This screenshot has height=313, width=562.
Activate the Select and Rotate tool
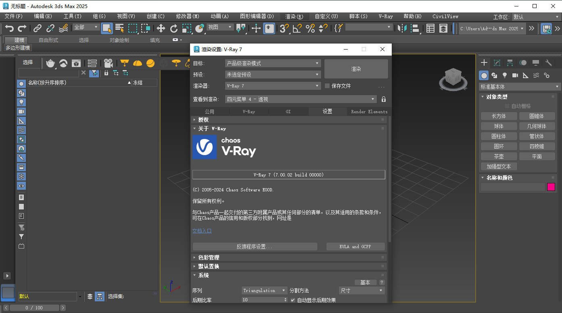[x=174, y=28]
